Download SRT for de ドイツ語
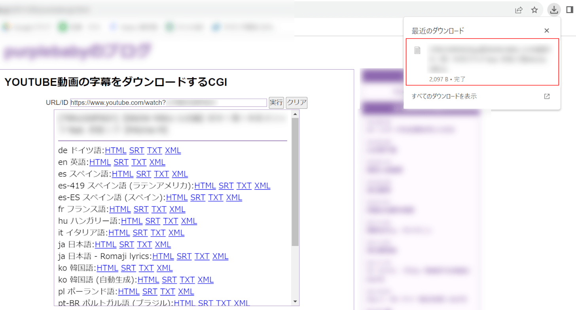Viewport: 576px width, 310px height. pos(136,151)
